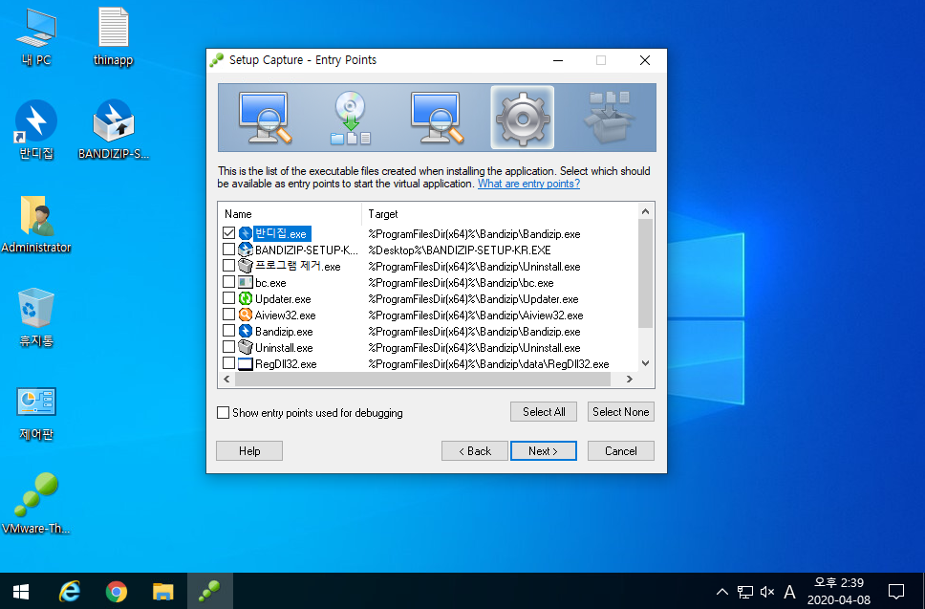Open Help for entry points
Image resolution: width=925 pixels, height=609 pixels.
(249, 451)
